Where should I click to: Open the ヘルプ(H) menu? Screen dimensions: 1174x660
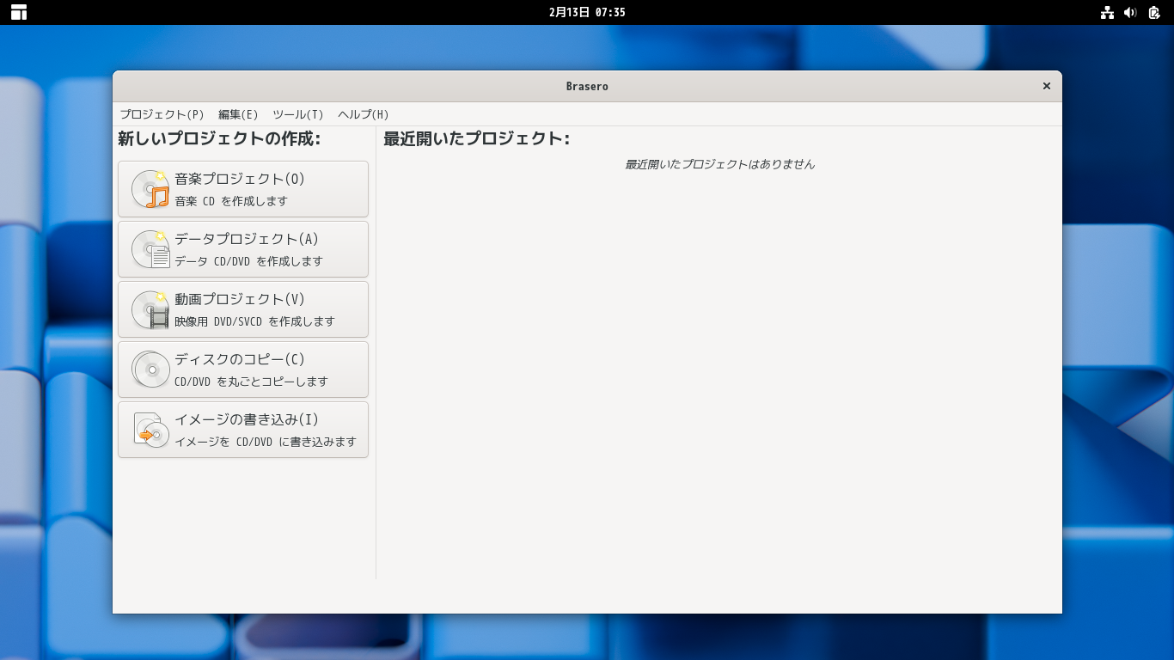[x=364, y=114]
